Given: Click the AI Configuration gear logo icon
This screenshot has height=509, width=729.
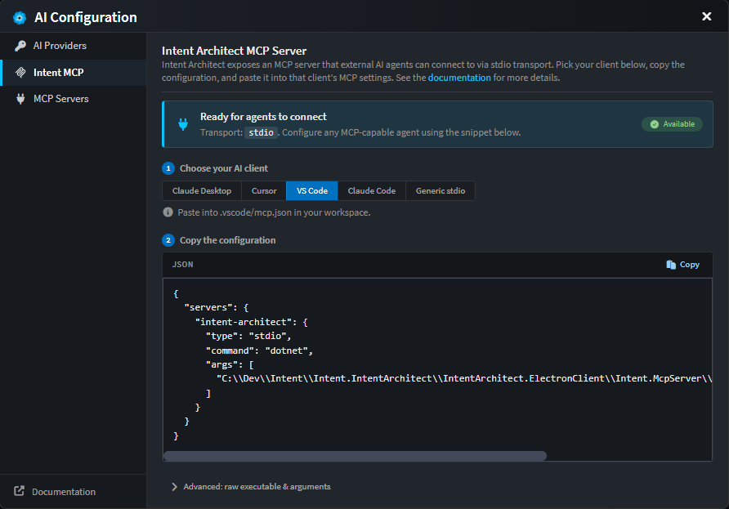Looking at the screenshot, I should pos(20,18).
